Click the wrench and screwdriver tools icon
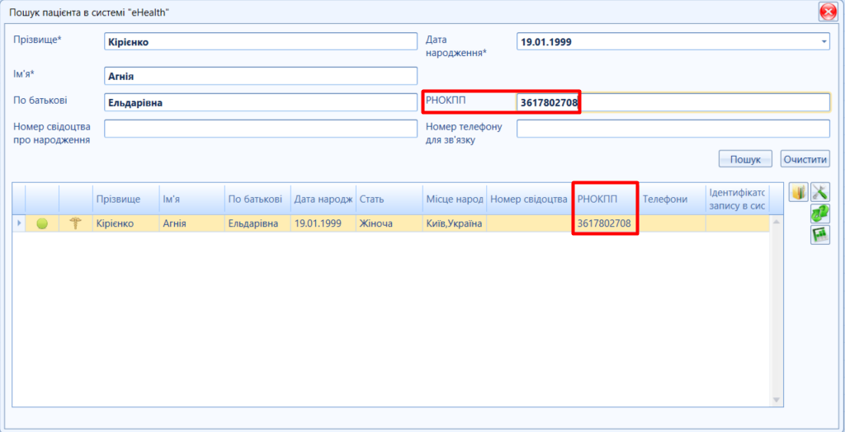Image resolution: width=845 pixels, height=432 pixels. pyautogui.click(x=820, y=192)
